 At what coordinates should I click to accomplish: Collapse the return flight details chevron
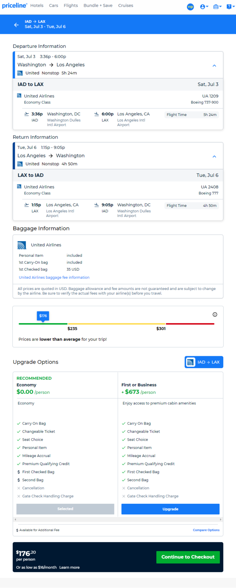(214, 156)
